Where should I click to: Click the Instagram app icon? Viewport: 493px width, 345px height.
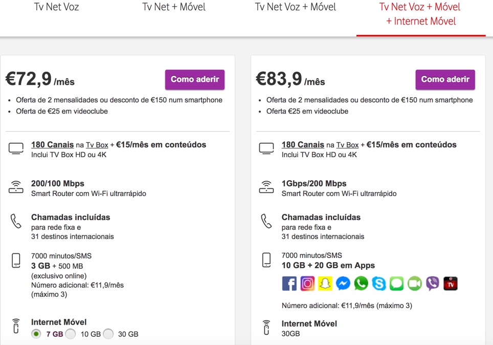pyautogui.click(x=307, y=284)
